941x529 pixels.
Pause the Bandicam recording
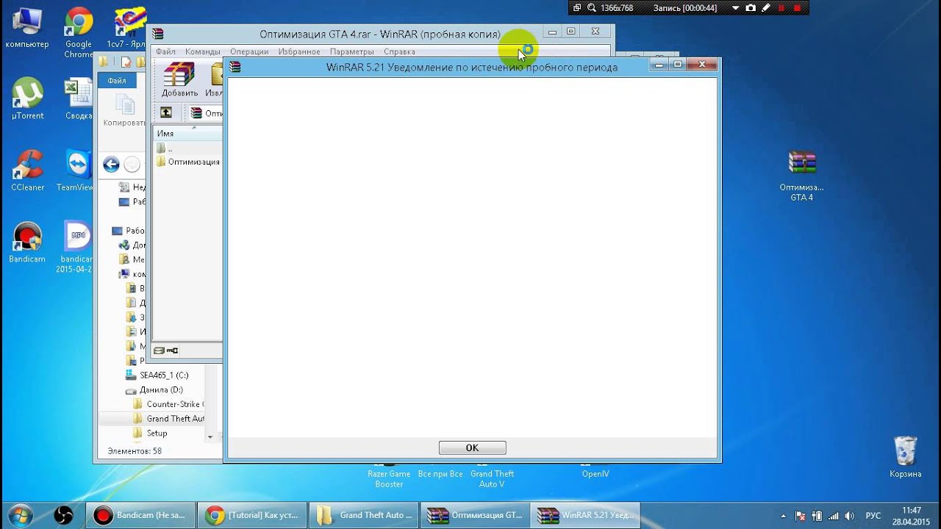tap(781, 8)
